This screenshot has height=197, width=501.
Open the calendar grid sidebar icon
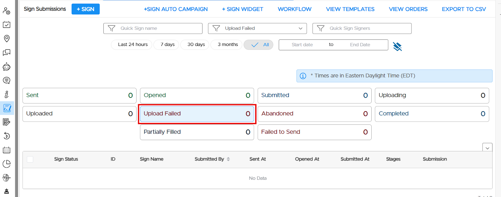click(x=7, y=150)
